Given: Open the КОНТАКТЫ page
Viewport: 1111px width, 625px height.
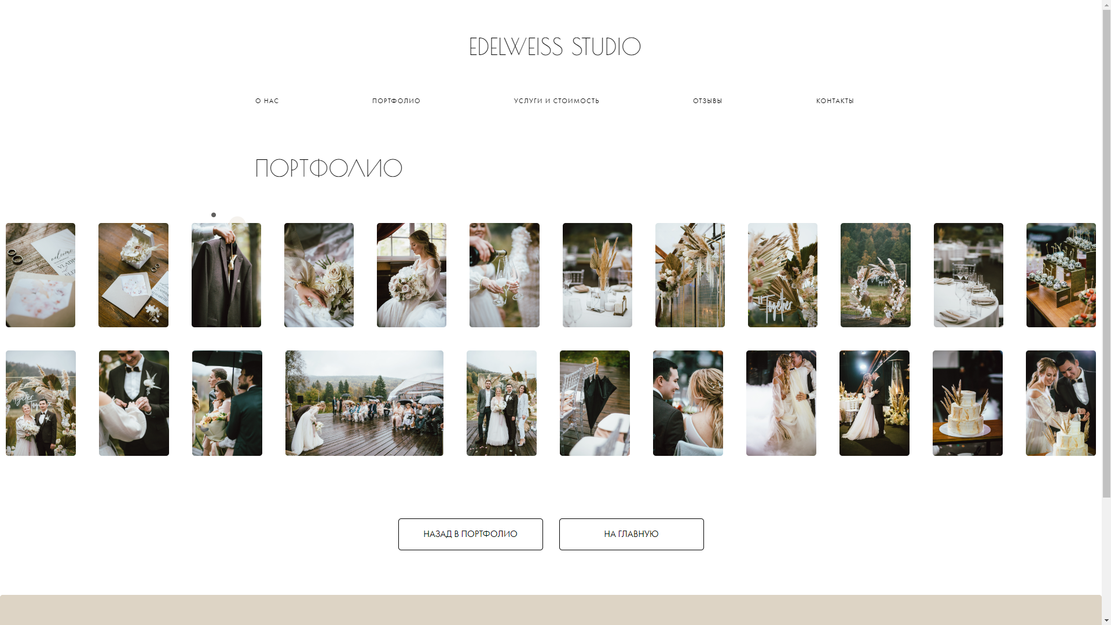Looking at the screenshot, I should 835,101.
